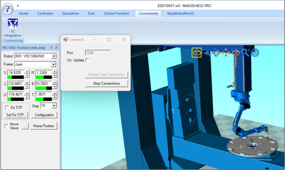The image size is (285, 170).
Task: Click the U axis green range bar
Action: 15,99
